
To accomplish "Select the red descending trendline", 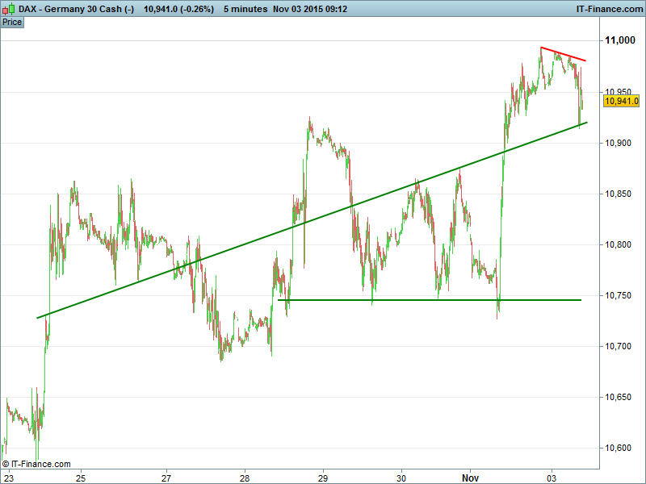I will point(563,55).
